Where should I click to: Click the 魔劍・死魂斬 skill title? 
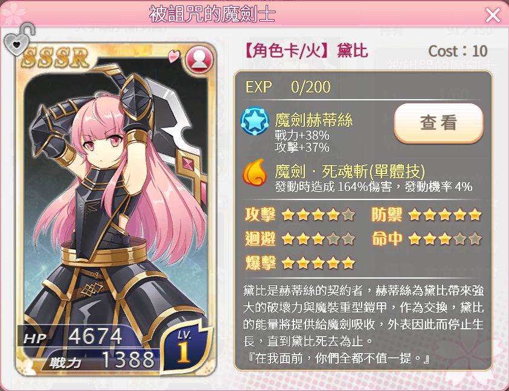coord(350,171)
